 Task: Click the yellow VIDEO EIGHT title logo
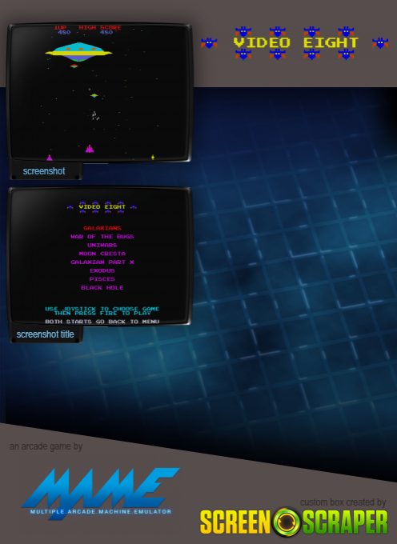(x=295, y=42)
